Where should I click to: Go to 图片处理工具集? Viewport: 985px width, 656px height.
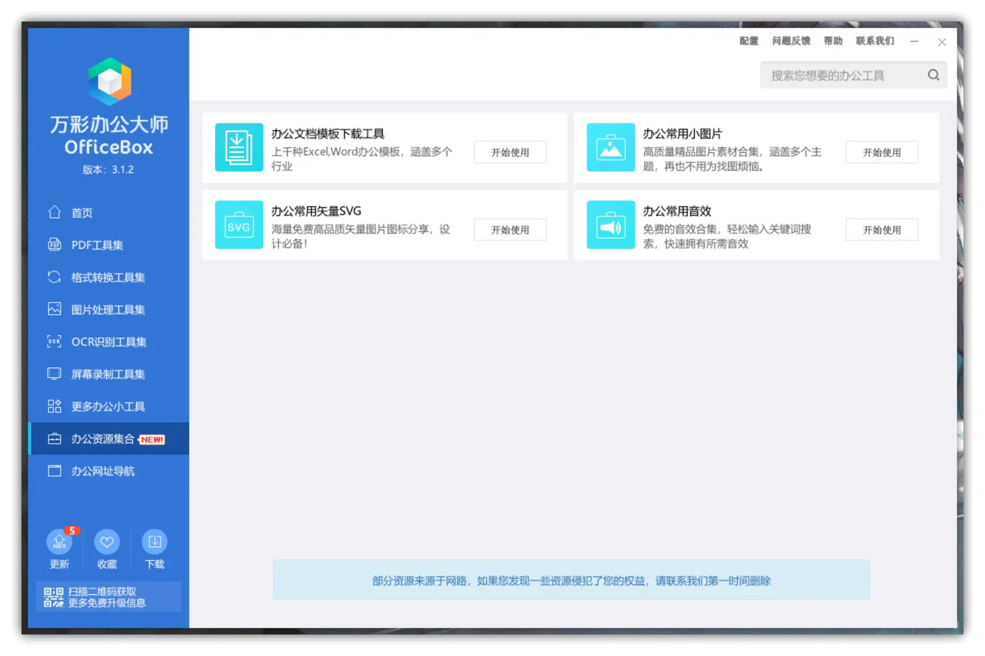(109, 309)
